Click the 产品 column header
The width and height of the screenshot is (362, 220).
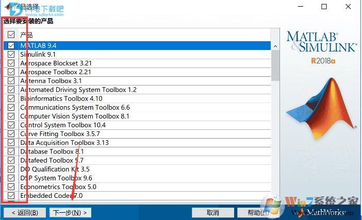[x=26, y=35]
